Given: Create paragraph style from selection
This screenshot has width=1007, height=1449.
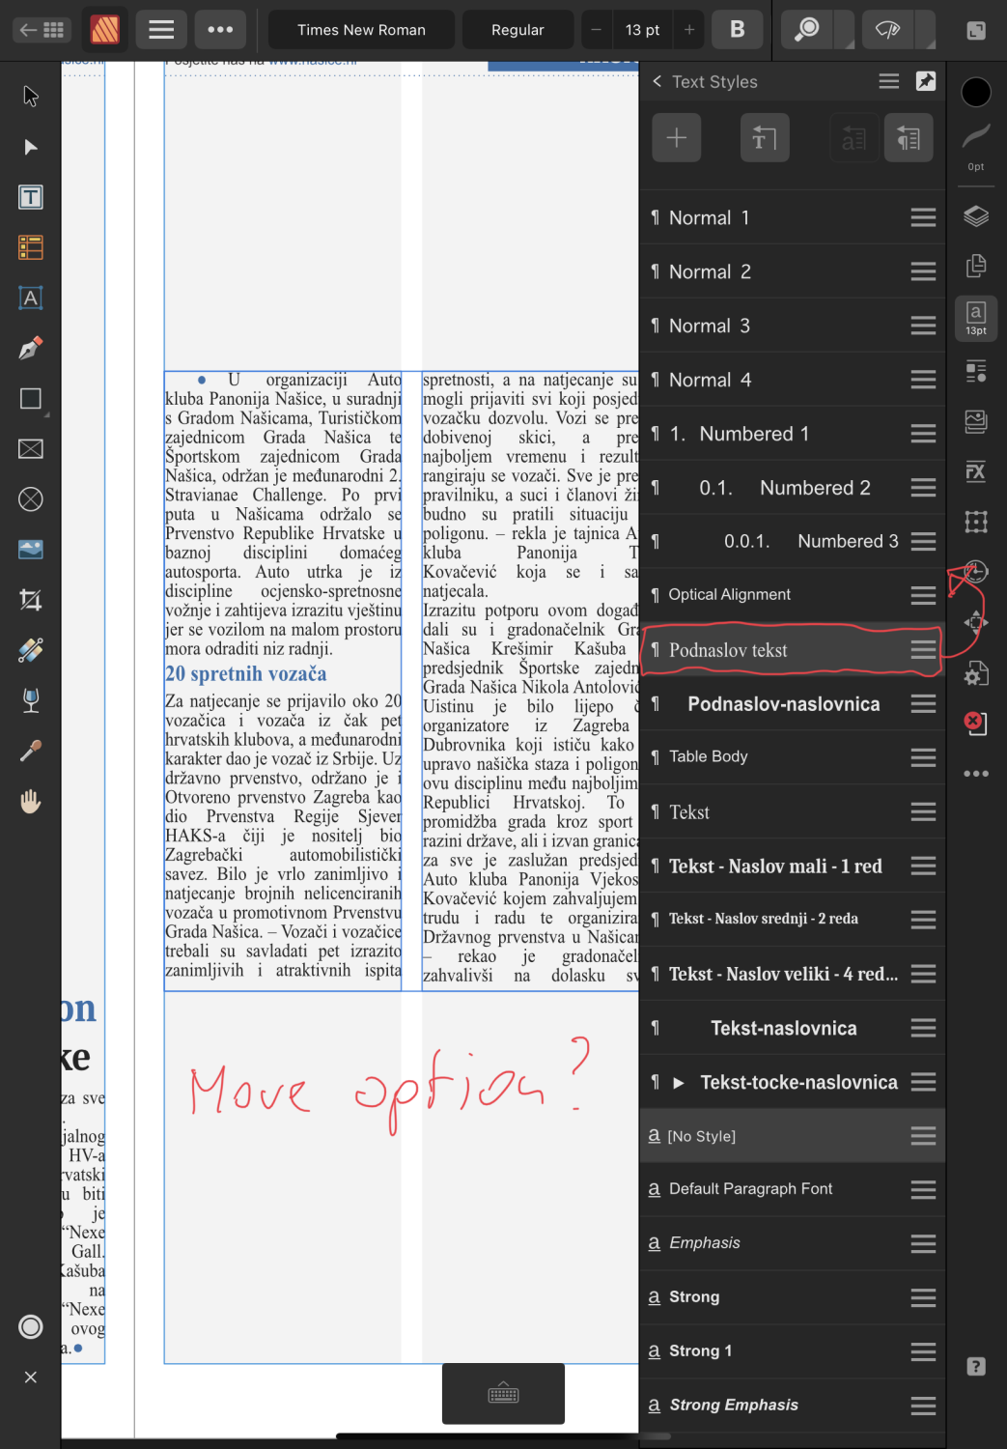Looking at the screenshot, I should [765, 138].
